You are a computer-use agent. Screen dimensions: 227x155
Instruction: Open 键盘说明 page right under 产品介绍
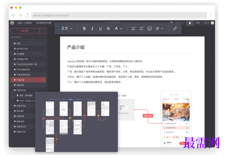[x=28, y=85]
